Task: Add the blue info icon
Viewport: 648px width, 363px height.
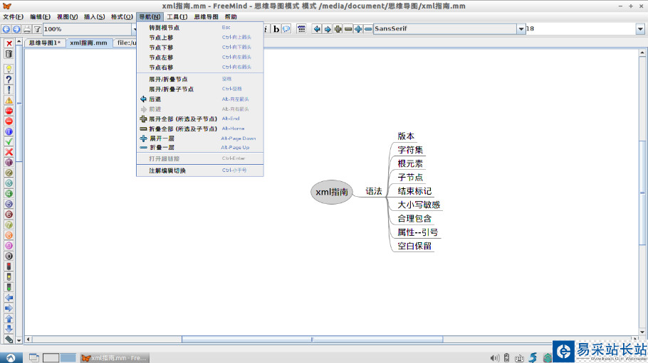Action: coord(9,131)
